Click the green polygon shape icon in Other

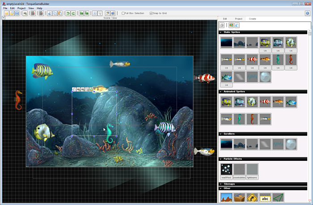tap(278, 197)
